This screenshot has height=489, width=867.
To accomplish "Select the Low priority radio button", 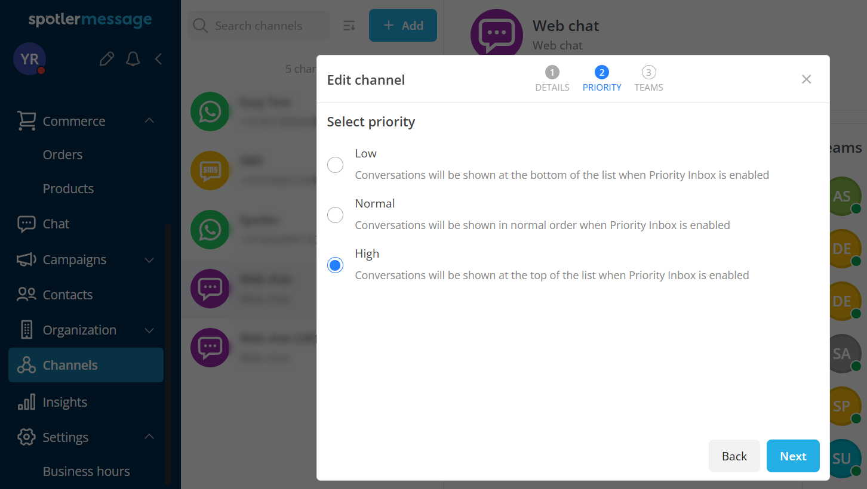I will pyautogui.click(x=335, y=165).
